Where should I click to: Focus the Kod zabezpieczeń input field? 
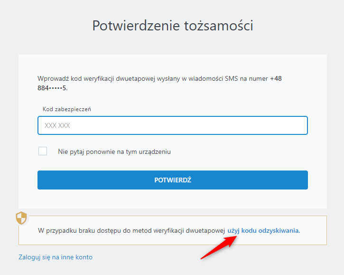click(x=173, y=125)
